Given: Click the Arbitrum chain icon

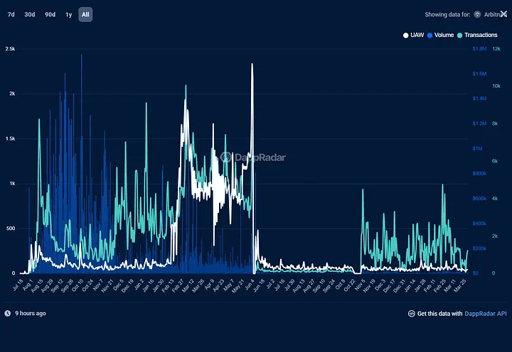Looking at the screenshot, I should [477, 14].
